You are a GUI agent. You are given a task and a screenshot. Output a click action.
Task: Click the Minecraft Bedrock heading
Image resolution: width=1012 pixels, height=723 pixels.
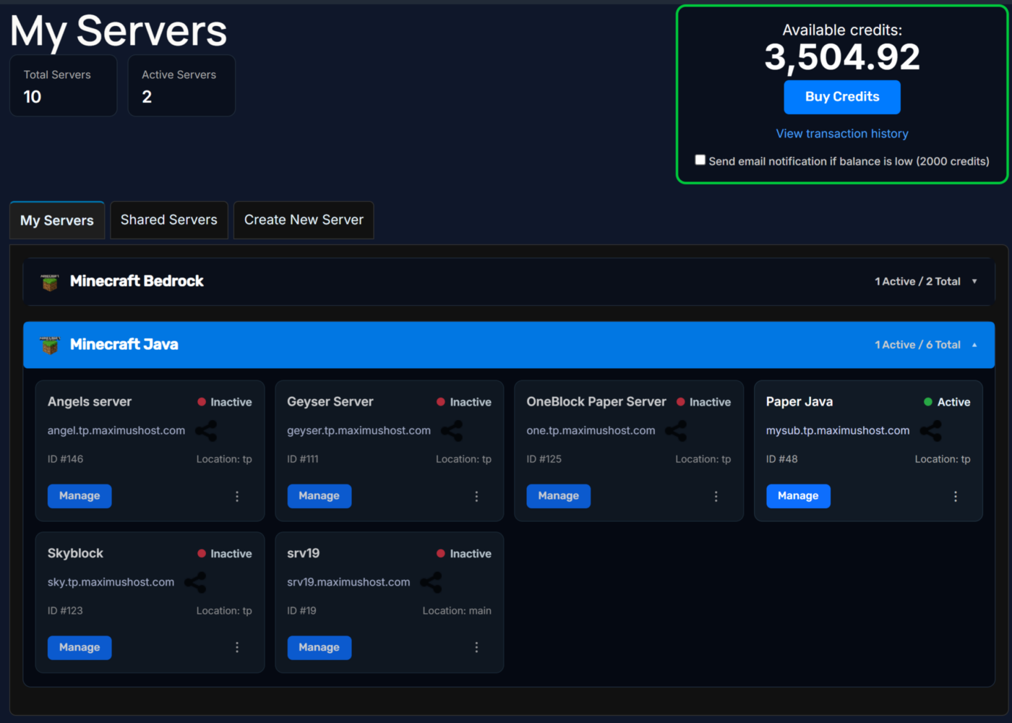137,281
